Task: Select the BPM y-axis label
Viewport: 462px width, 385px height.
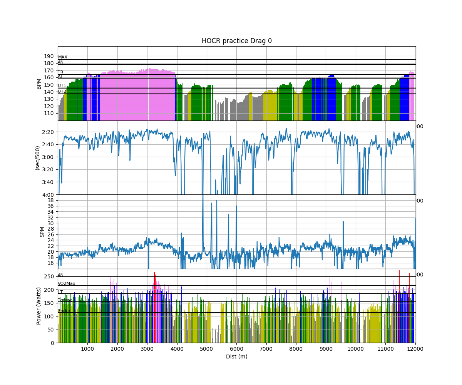Action: coord(39,84)
